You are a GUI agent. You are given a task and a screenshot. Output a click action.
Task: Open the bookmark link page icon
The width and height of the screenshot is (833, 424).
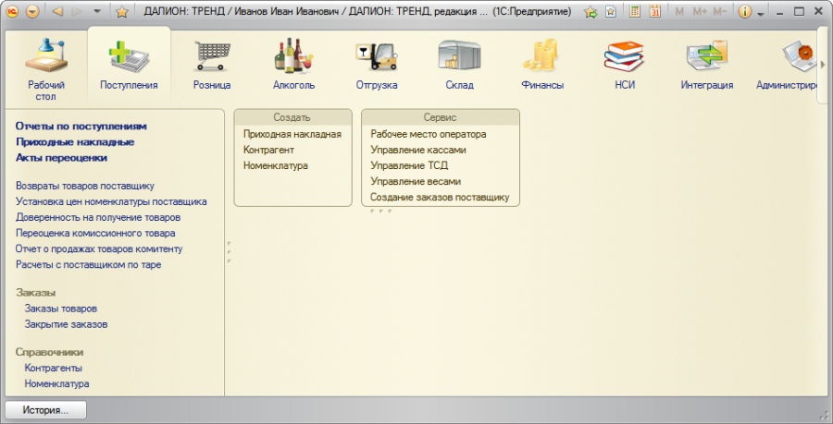(x=611, y=11)
